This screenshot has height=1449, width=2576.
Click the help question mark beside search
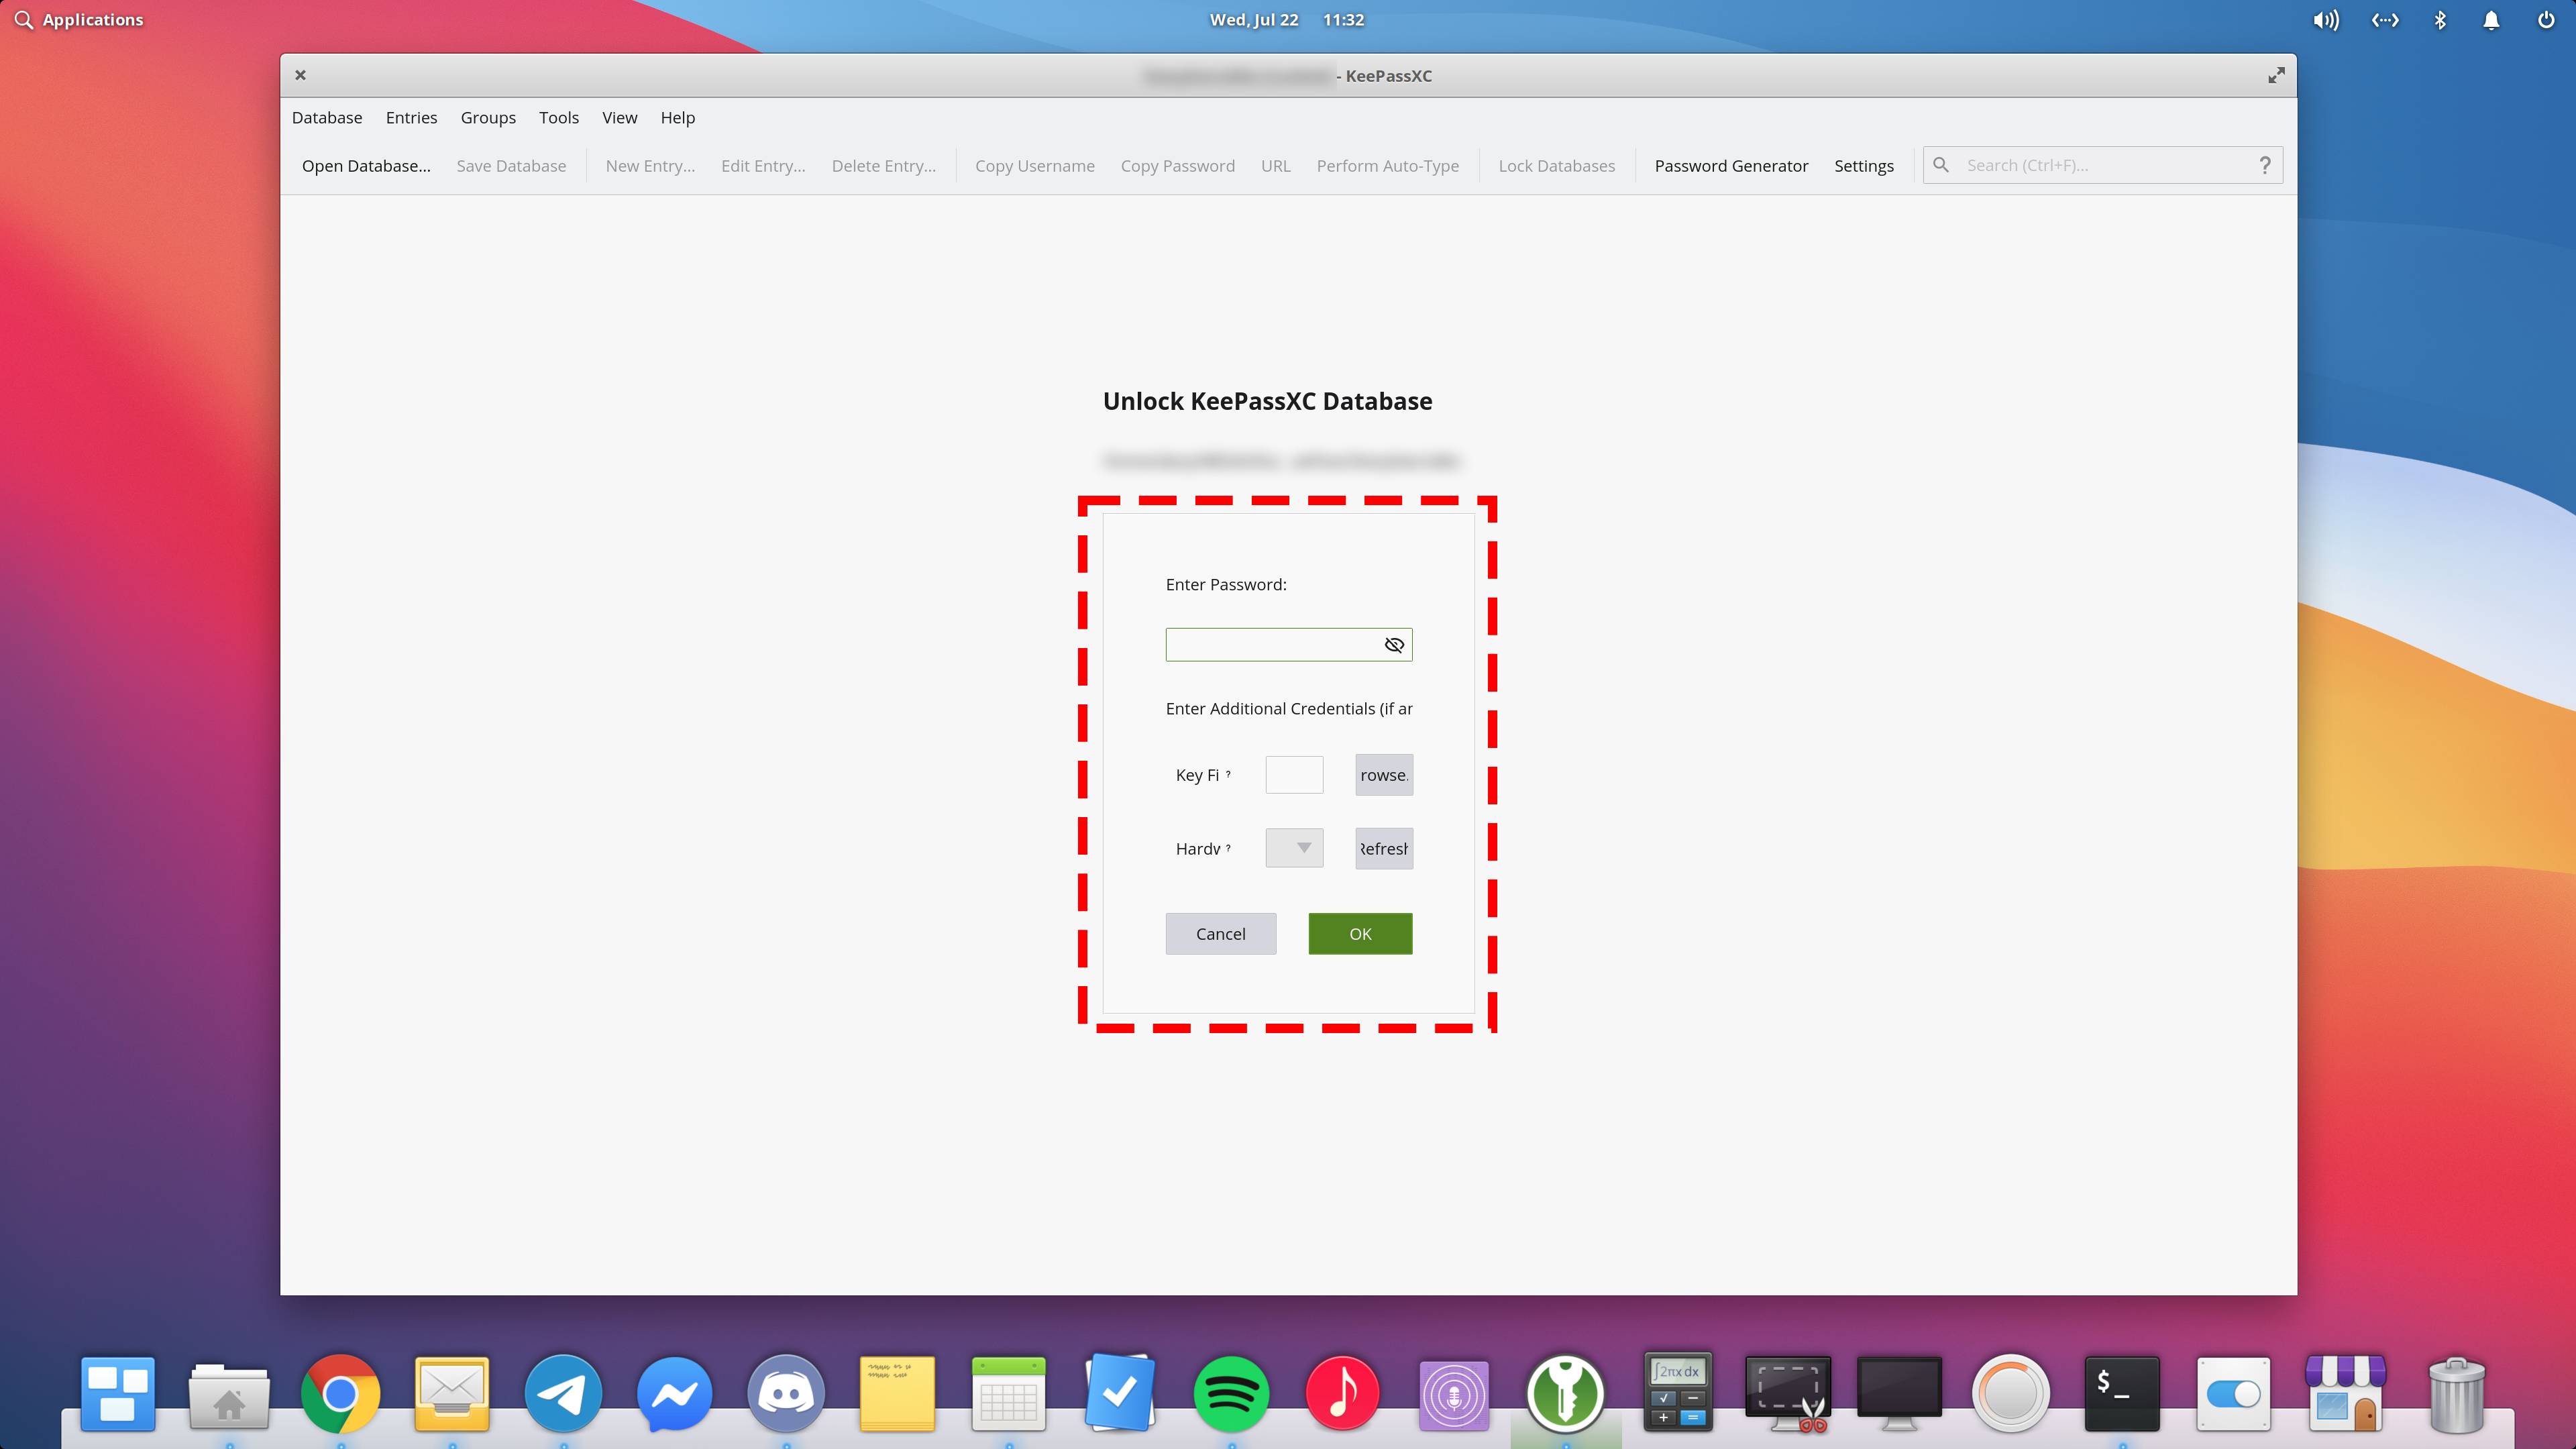[x=2265, y=165]
